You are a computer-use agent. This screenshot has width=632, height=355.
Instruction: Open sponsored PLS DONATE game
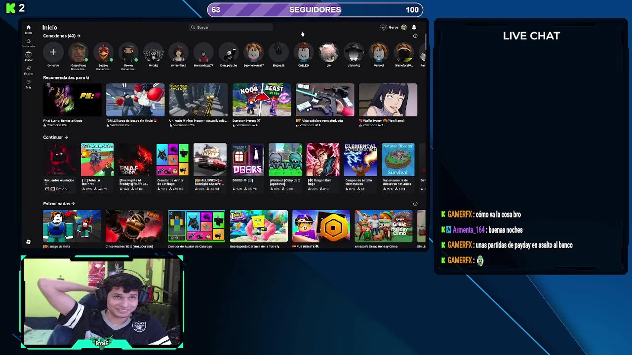coord(321,226)
